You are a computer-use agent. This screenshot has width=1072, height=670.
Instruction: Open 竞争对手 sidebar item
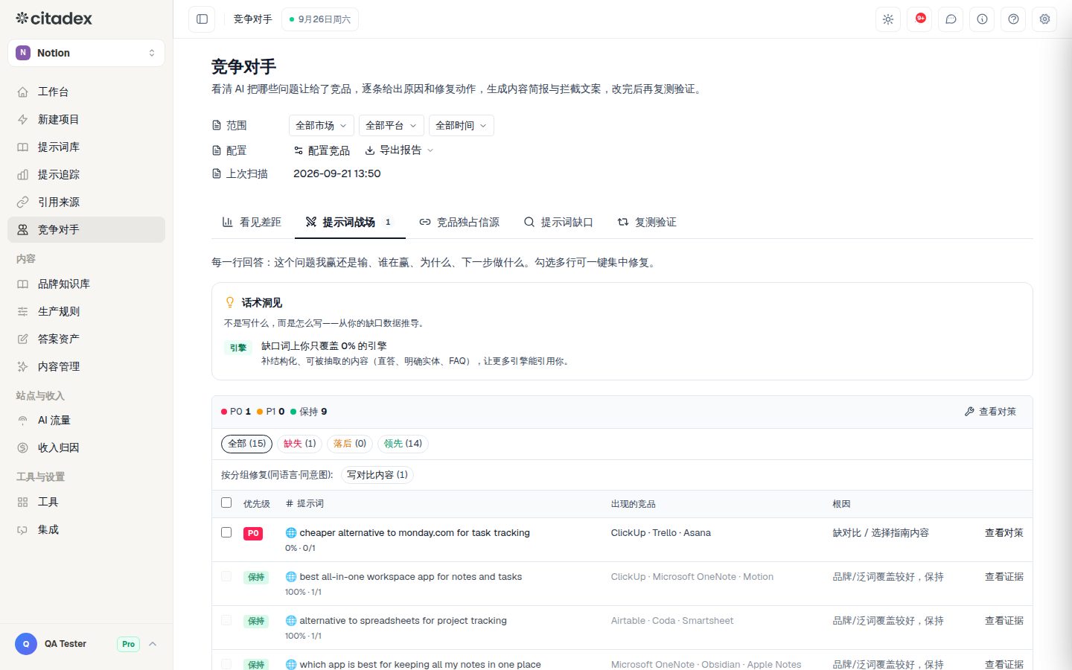tap(86, 229)
